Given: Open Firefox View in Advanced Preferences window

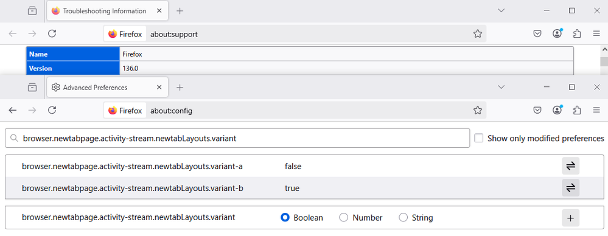Looking at the screenshot, I should (x=32, y=87).
